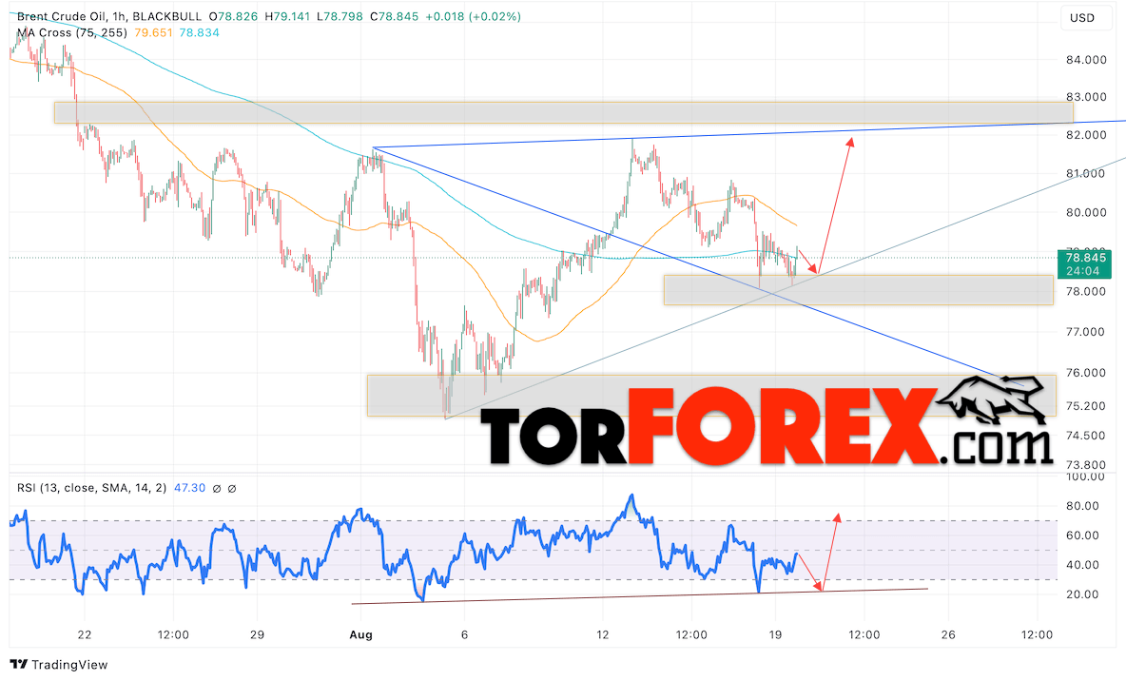Click the 73.800 price axis label
Screen dimensions: 1126x681
click(1086, 465)
